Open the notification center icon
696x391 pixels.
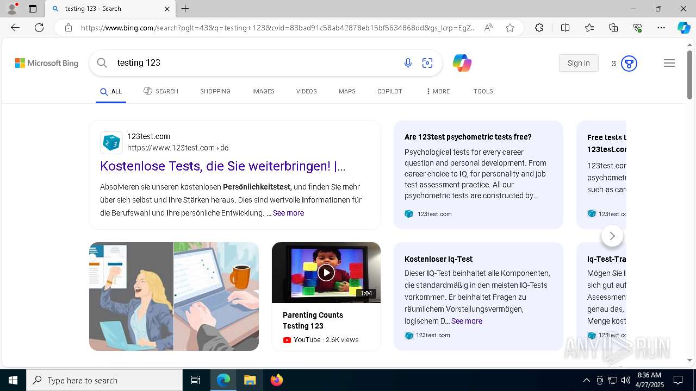click(678, 380)
